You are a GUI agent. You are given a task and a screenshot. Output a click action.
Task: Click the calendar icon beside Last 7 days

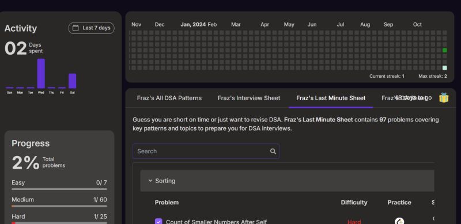point(75,28)
